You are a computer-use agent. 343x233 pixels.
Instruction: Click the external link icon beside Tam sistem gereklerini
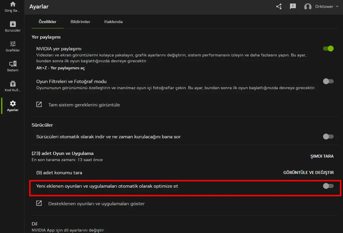39,104
